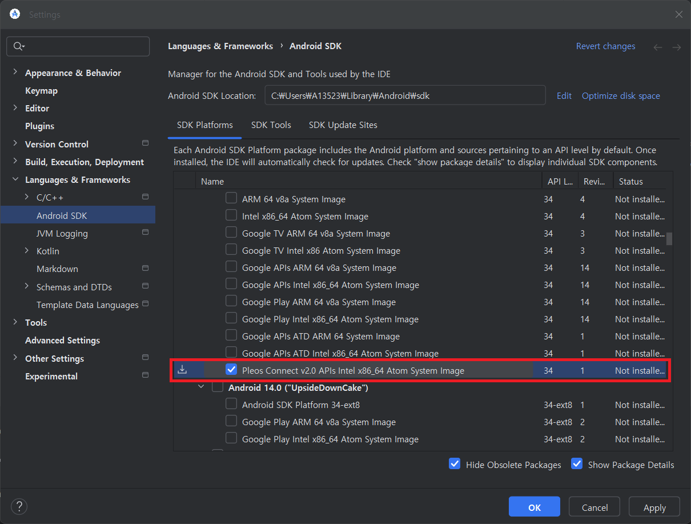
Task: Click project-level icon next to Version Control
Action: pos(145,143)
